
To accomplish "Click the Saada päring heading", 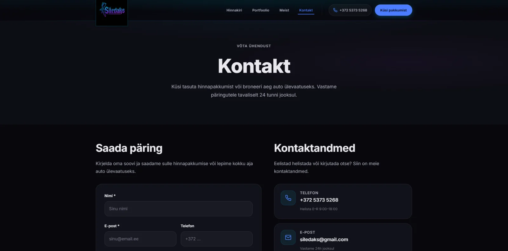I will [x=129, y=148].
